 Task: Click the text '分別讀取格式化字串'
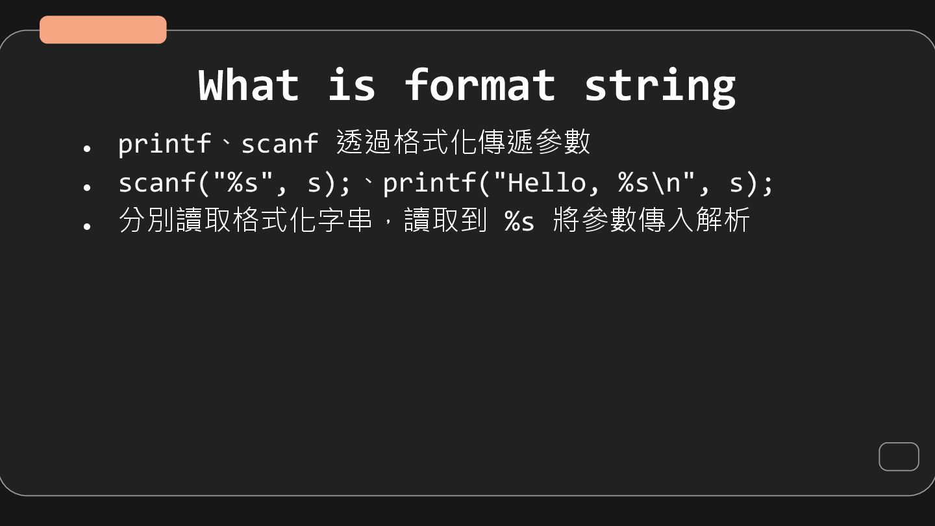click(245, 220)
